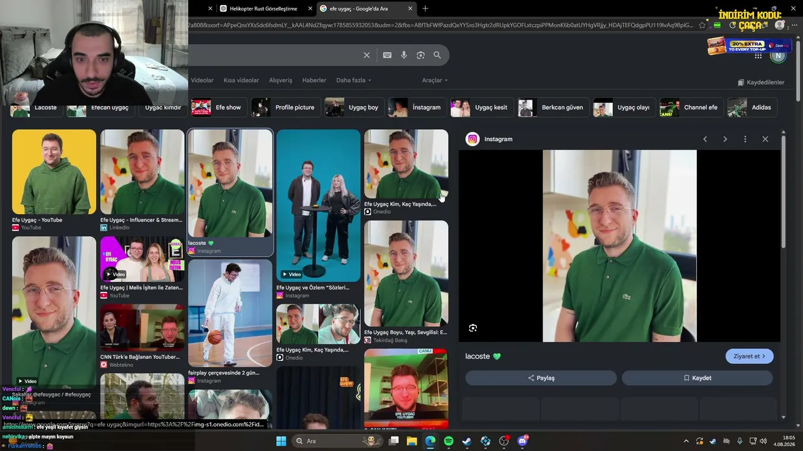Open the Efe Uygaç ve Özlem video thumbnail
The image size is (803, 451).
(319, 205)
